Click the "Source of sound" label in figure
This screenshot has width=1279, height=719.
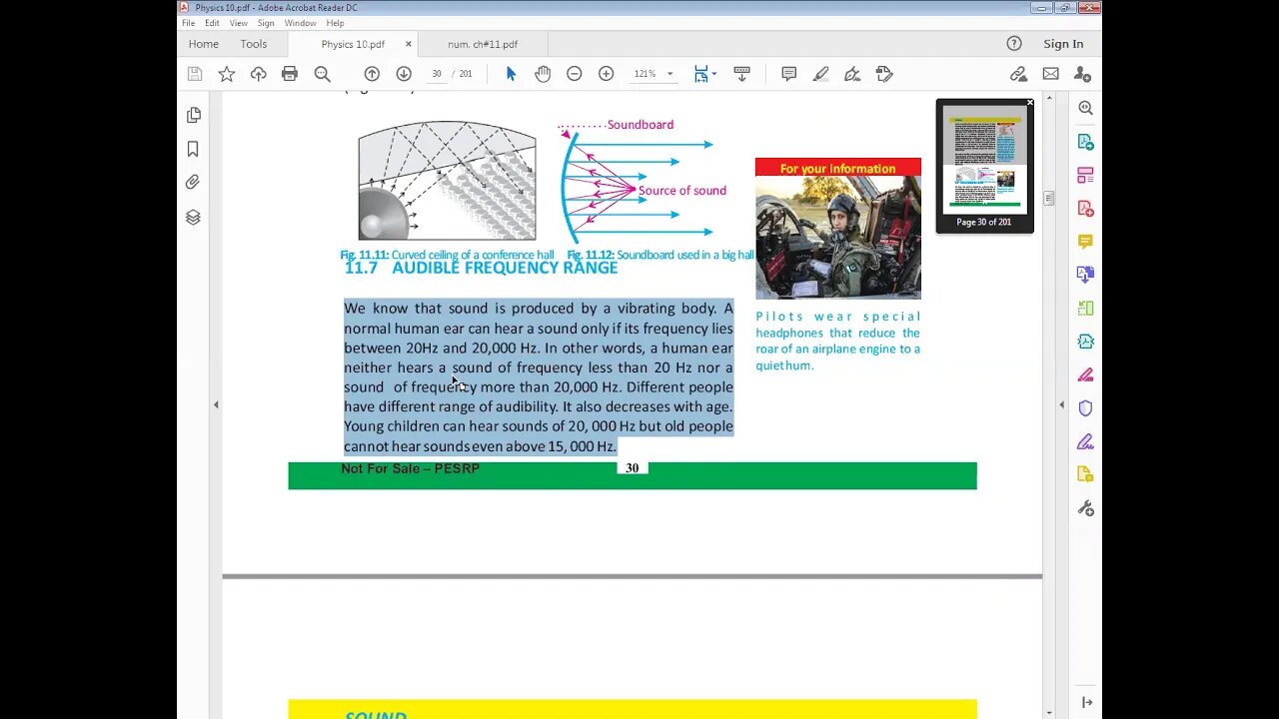click(x=682, y=191)
